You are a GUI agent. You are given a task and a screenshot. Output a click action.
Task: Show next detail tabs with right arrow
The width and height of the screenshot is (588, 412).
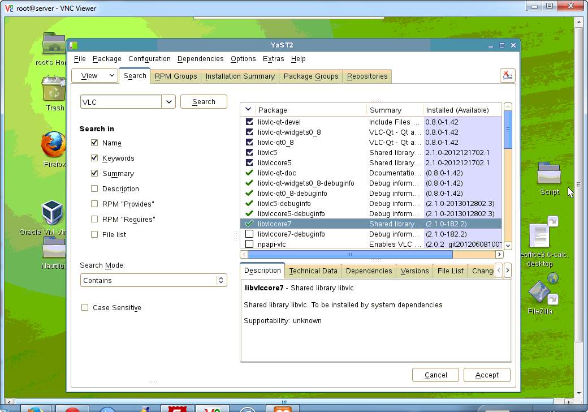click(507, 270)
